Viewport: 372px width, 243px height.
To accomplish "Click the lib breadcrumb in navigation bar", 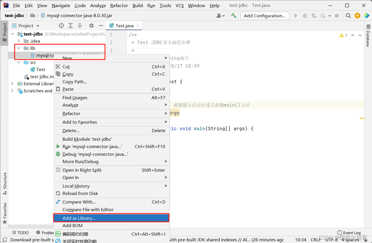I will 33,15.
